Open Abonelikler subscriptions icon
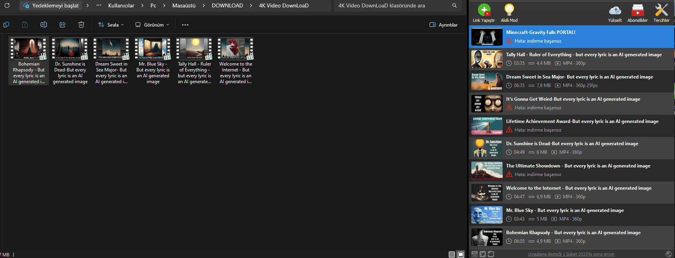Screen dimensions: 675x258 pyautogui.click(x=637, y=13)
